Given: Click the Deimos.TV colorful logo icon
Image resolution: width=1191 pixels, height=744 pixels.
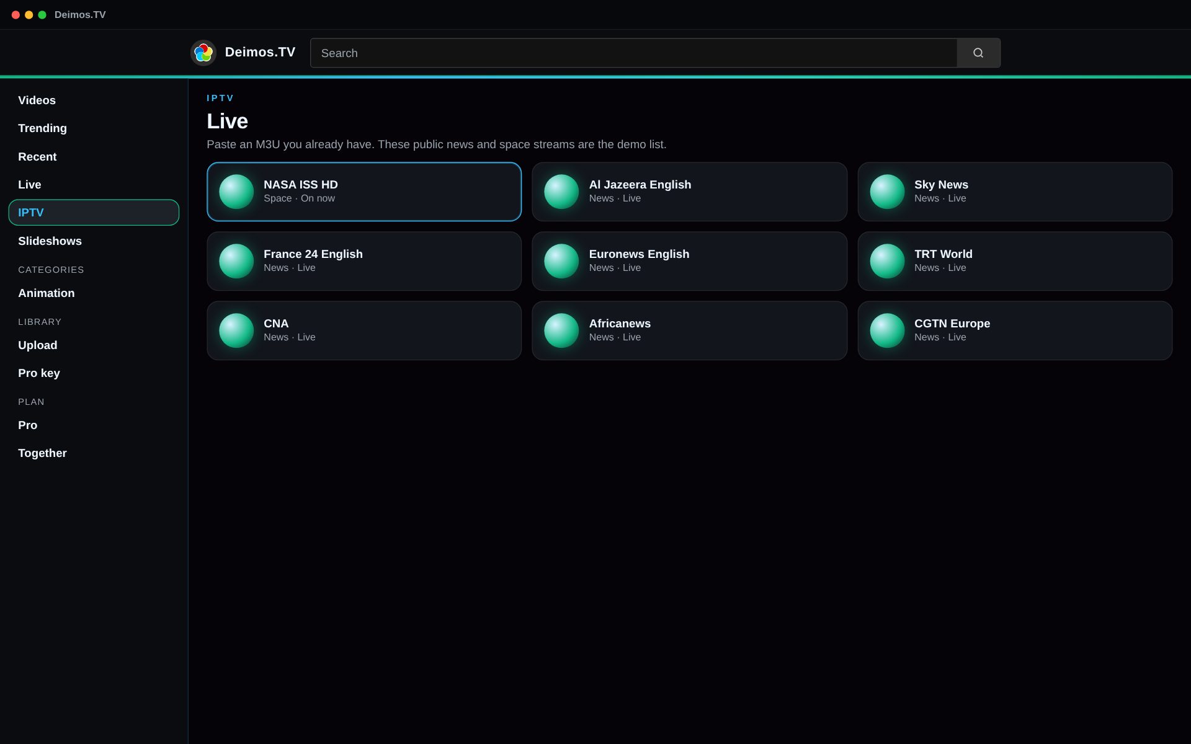Looking at the screenshot, I should pos(203,53).
